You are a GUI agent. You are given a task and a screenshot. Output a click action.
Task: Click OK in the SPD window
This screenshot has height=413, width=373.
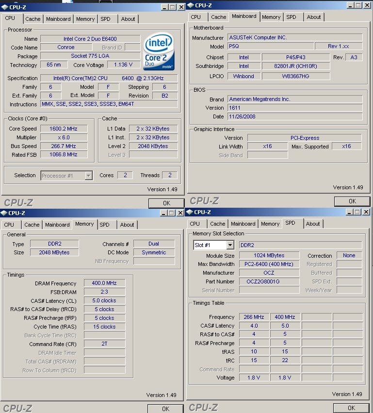pyautogui.click(x=351, y=408)
